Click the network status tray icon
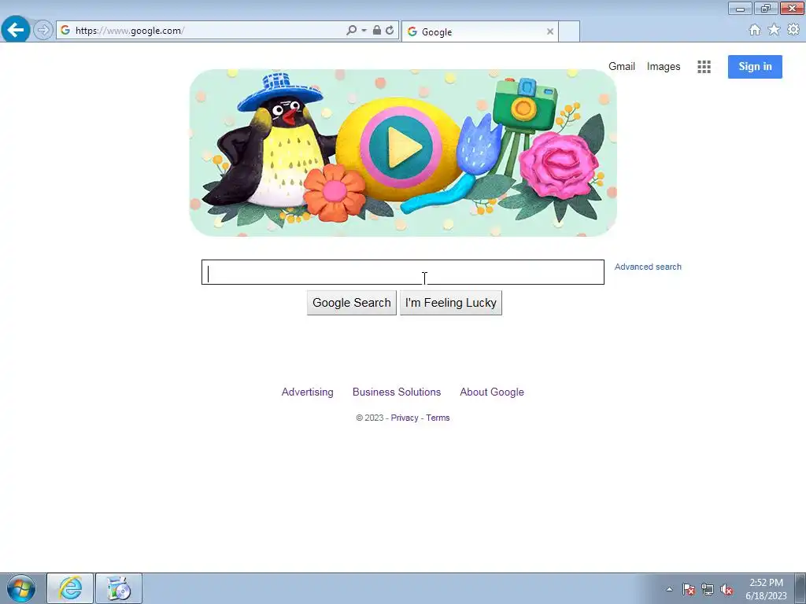Viewport: 806px width, 604px height. pyautogui.click(x=708, y=589)
